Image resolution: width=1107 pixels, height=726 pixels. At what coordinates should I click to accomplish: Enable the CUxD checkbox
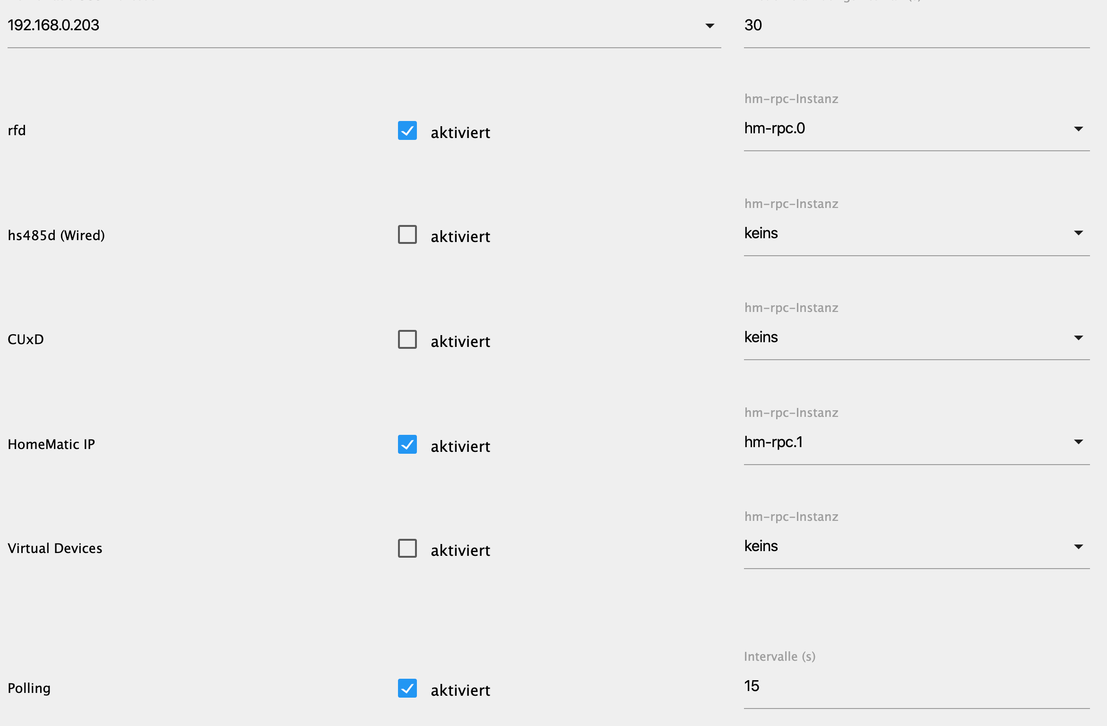[x=407, y=339]
